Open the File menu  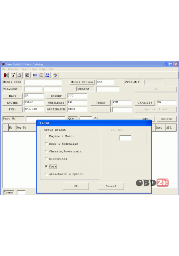point(4,69)
